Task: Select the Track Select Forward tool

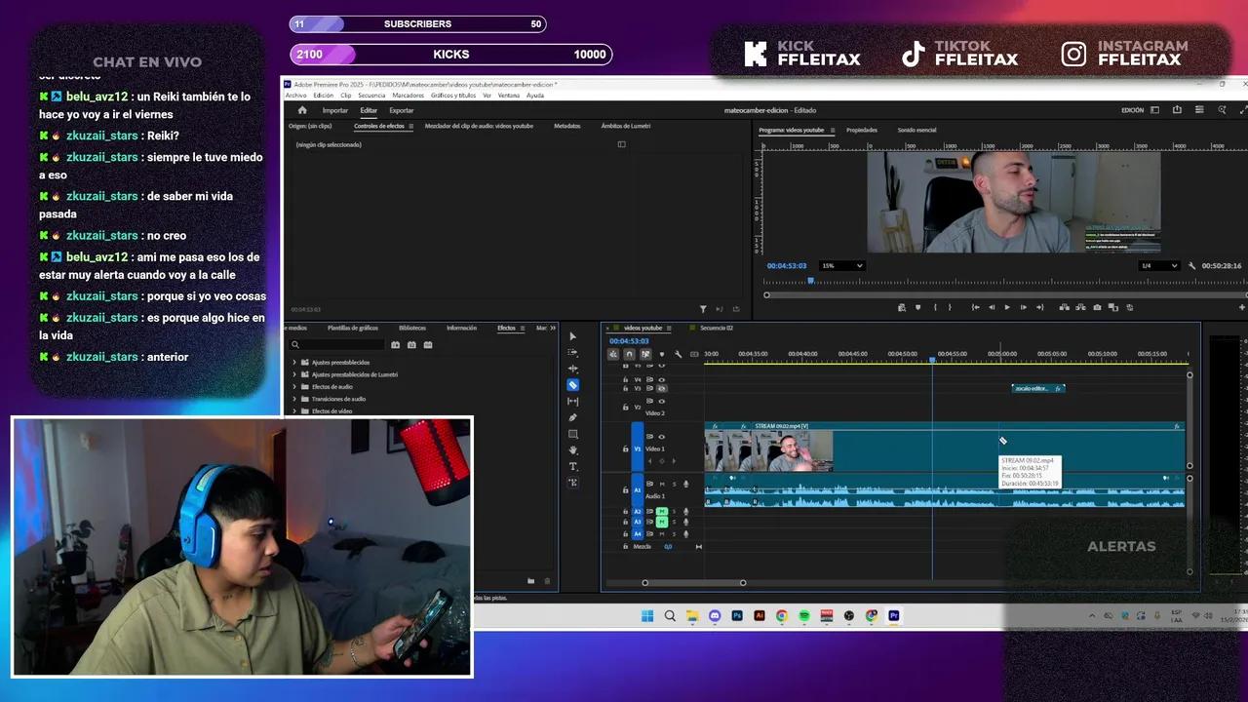Action: click(572, 353)
